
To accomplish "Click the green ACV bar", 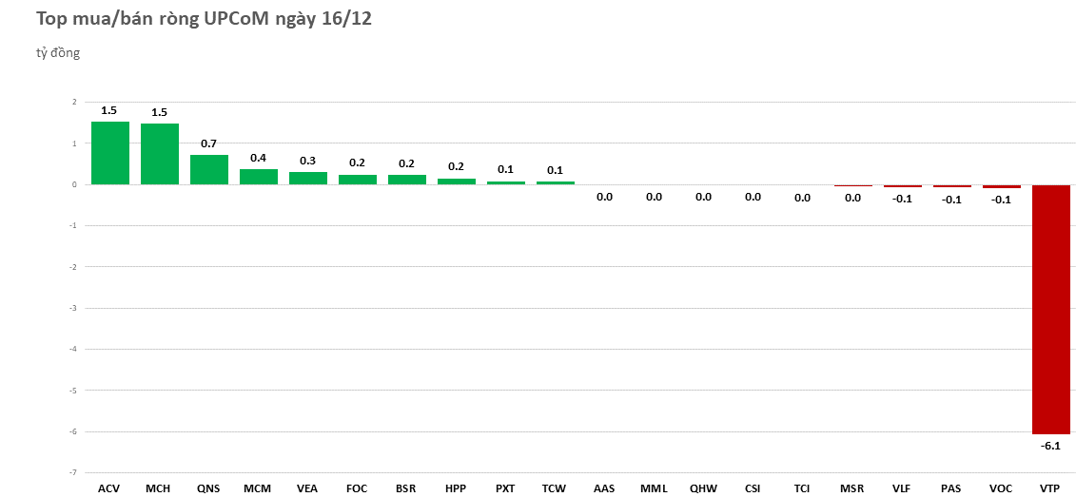I will 109,153.
